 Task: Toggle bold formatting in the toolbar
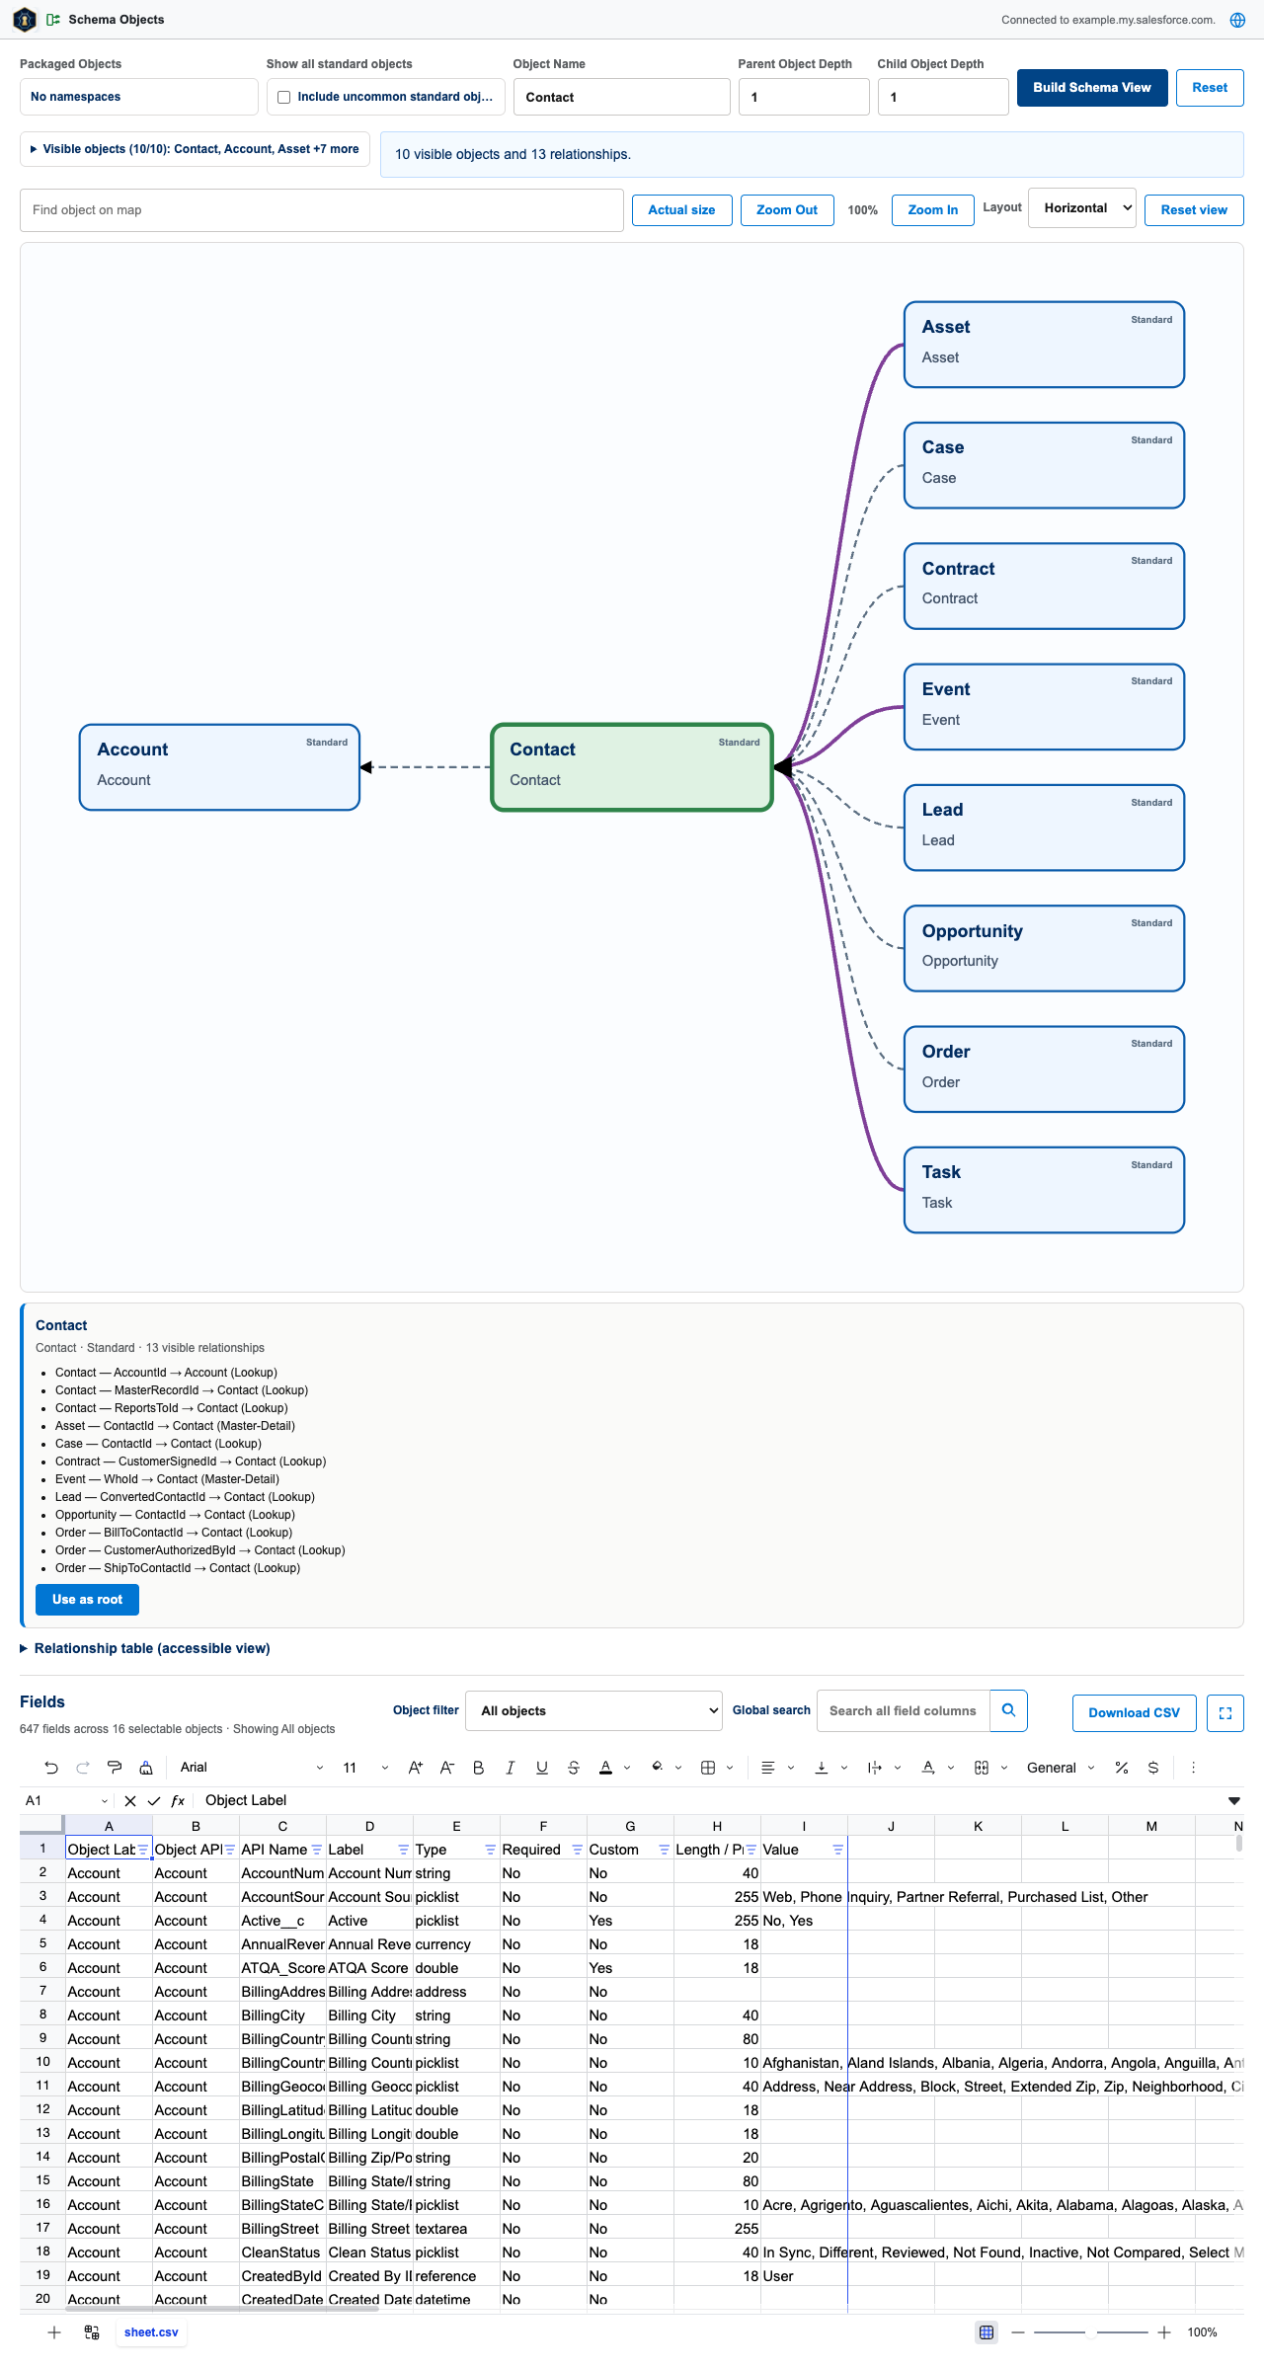click(x=479, y=1768)
